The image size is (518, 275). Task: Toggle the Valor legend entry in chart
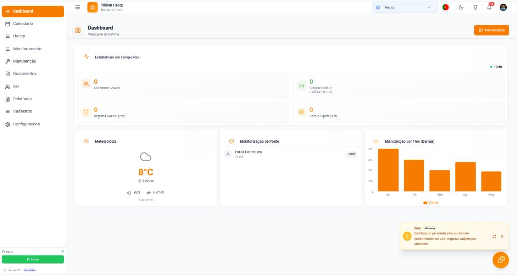431,203
